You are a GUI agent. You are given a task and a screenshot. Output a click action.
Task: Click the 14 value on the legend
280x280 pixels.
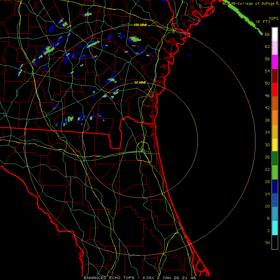(267, 194)
